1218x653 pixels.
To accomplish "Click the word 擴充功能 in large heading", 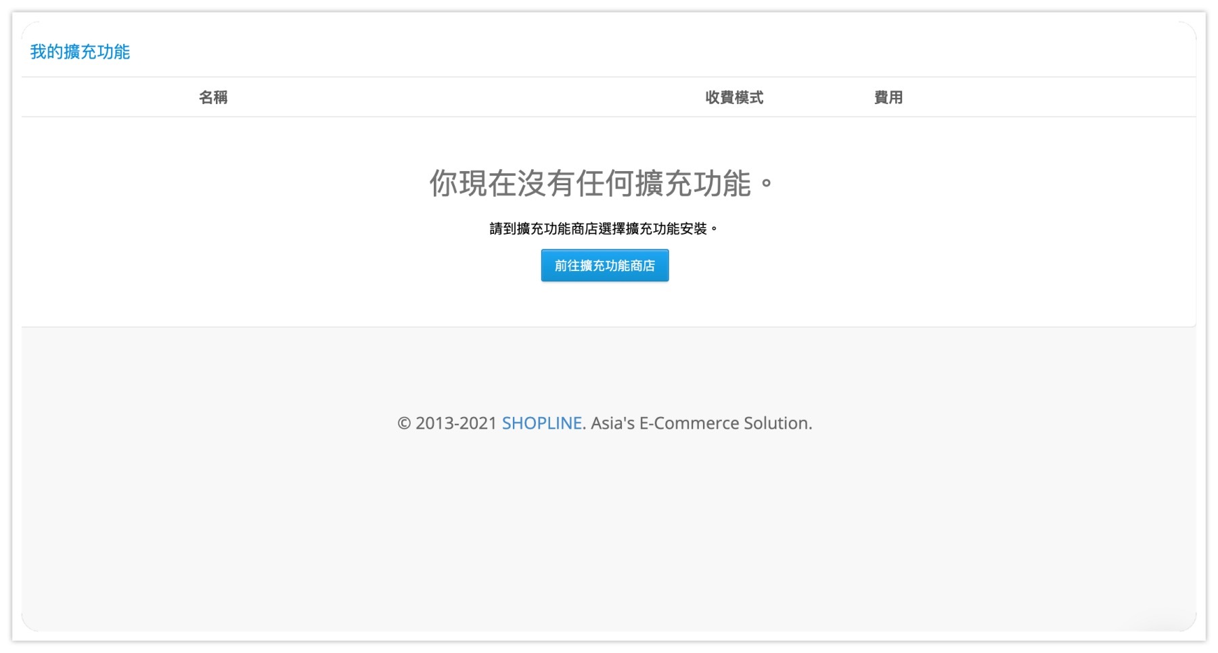I will [x=692, y=183].
